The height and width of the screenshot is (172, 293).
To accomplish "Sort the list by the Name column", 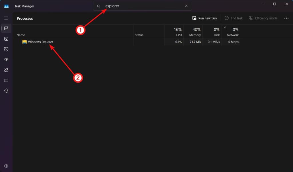I will point(21,35).
